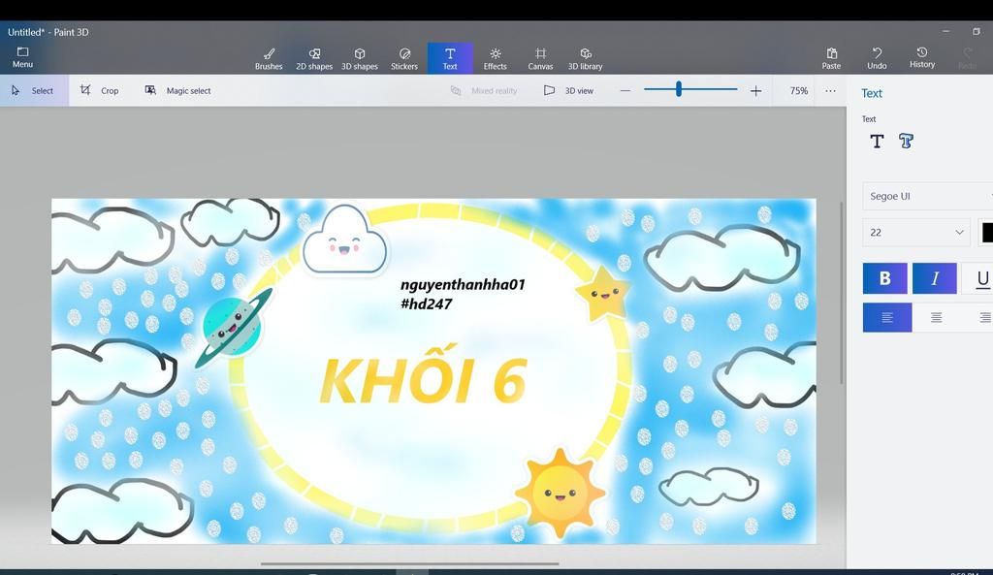This screenshot has height=575, width=993.
Task: Click the Mixed reality option
Action: [x=484, y=90]
